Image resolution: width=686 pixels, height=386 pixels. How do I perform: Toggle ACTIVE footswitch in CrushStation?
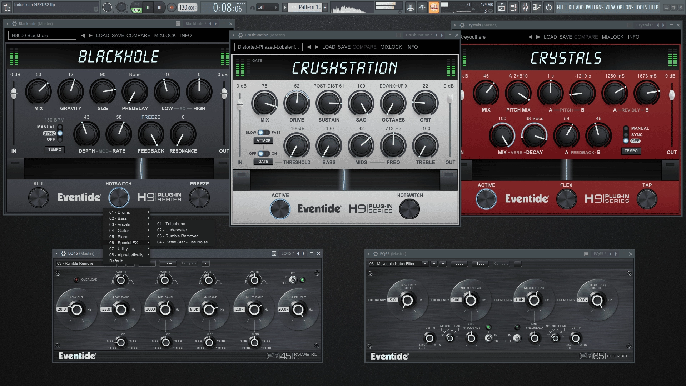[280, 209]
